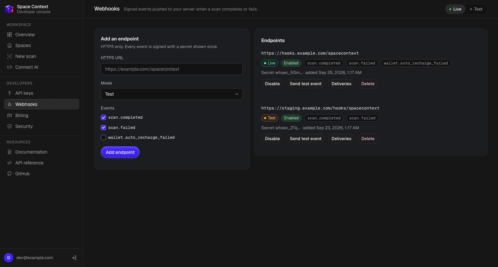Open the Overview page
Image resolution: width=498 pixels, height=267 pixels.
pos(41,35)
